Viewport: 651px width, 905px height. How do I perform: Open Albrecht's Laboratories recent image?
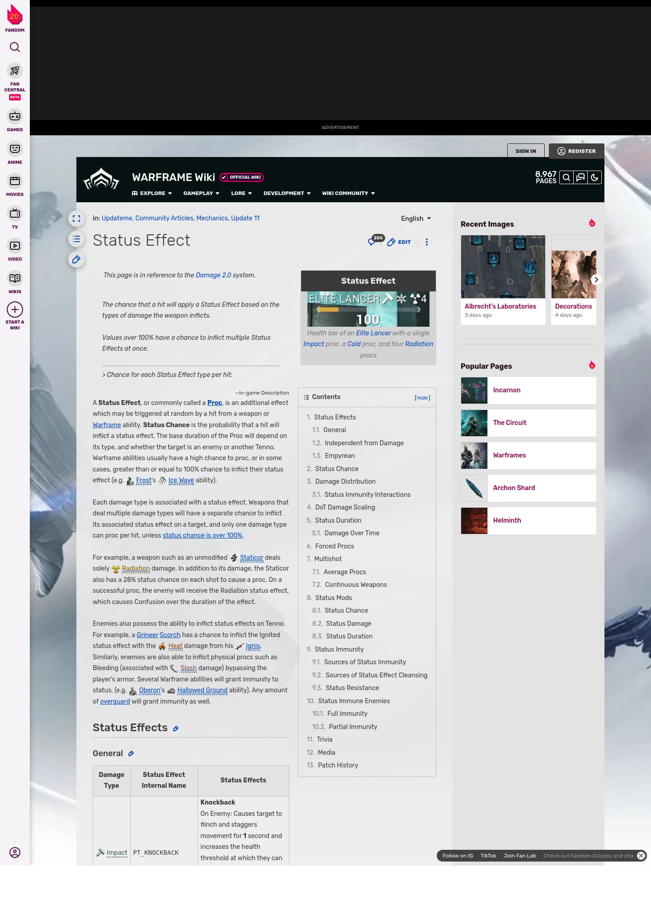tap(503, 280)
